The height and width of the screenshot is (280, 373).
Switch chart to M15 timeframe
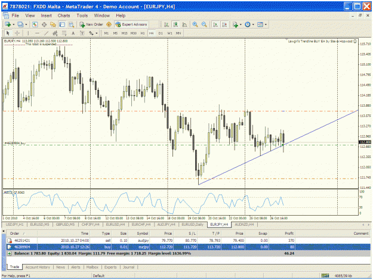coord(124,33)
